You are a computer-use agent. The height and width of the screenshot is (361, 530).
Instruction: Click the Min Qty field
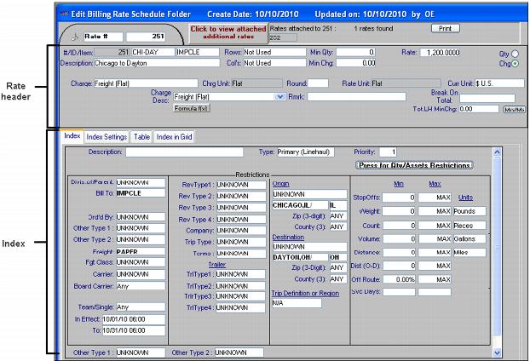click(355, 52)
